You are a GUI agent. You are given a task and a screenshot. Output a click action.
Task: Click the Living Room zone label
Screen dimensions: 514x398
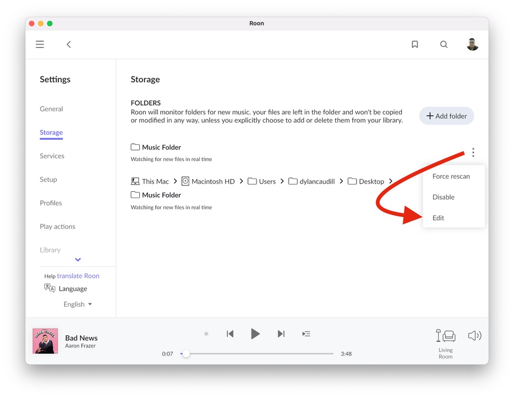click(x=446, y=353)
